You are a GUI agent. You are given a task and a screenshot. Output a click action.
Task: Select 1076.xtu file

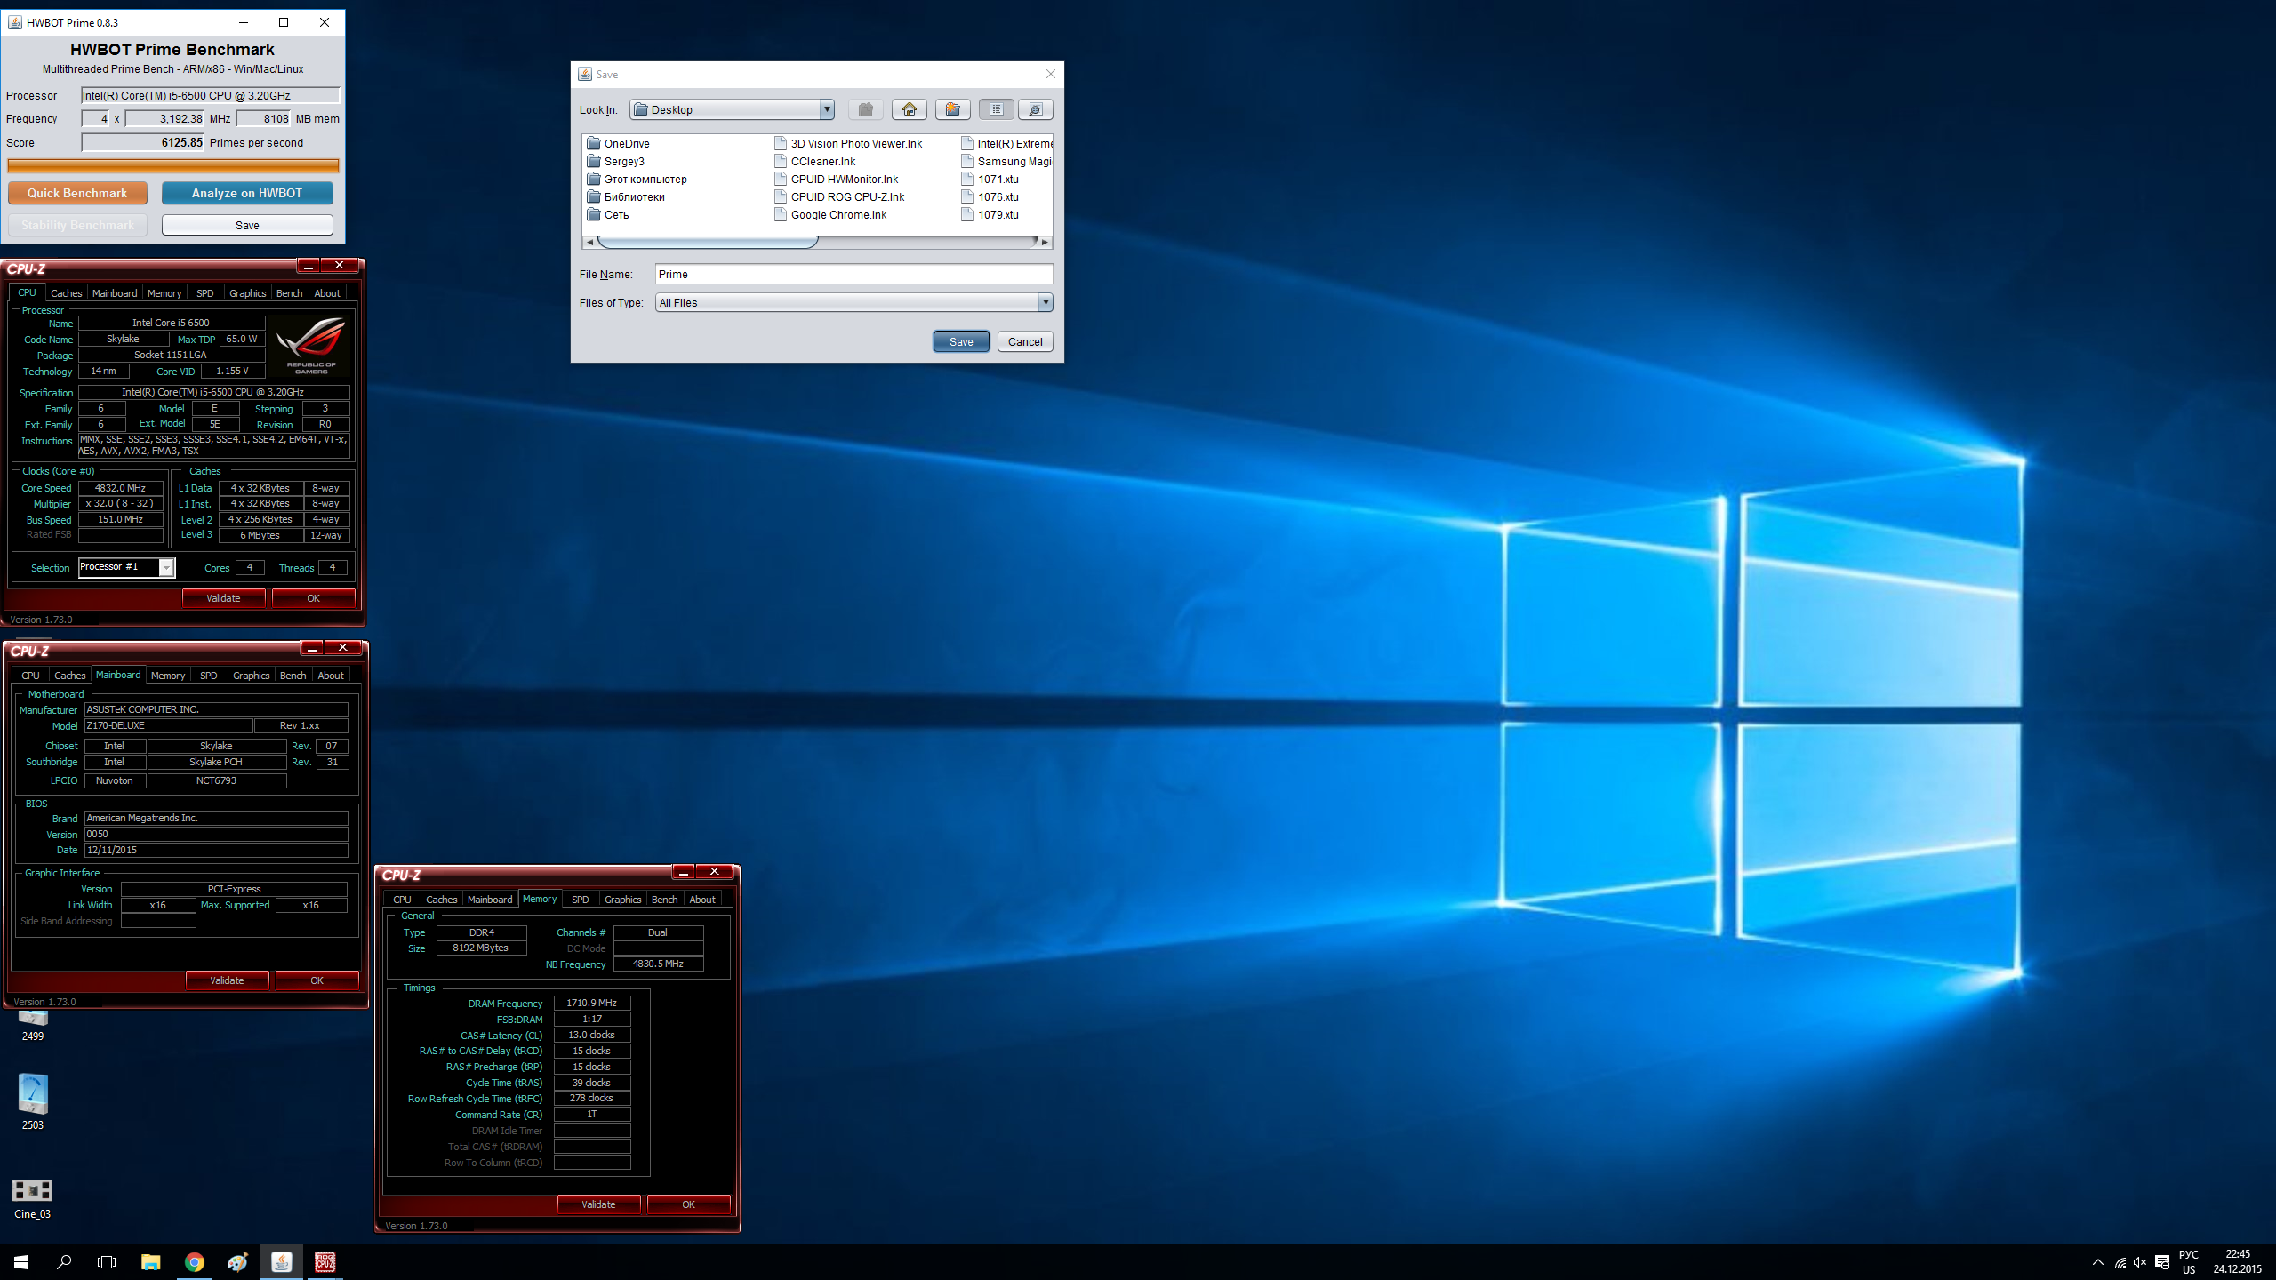pyautogui.click(x=990, y=196)
